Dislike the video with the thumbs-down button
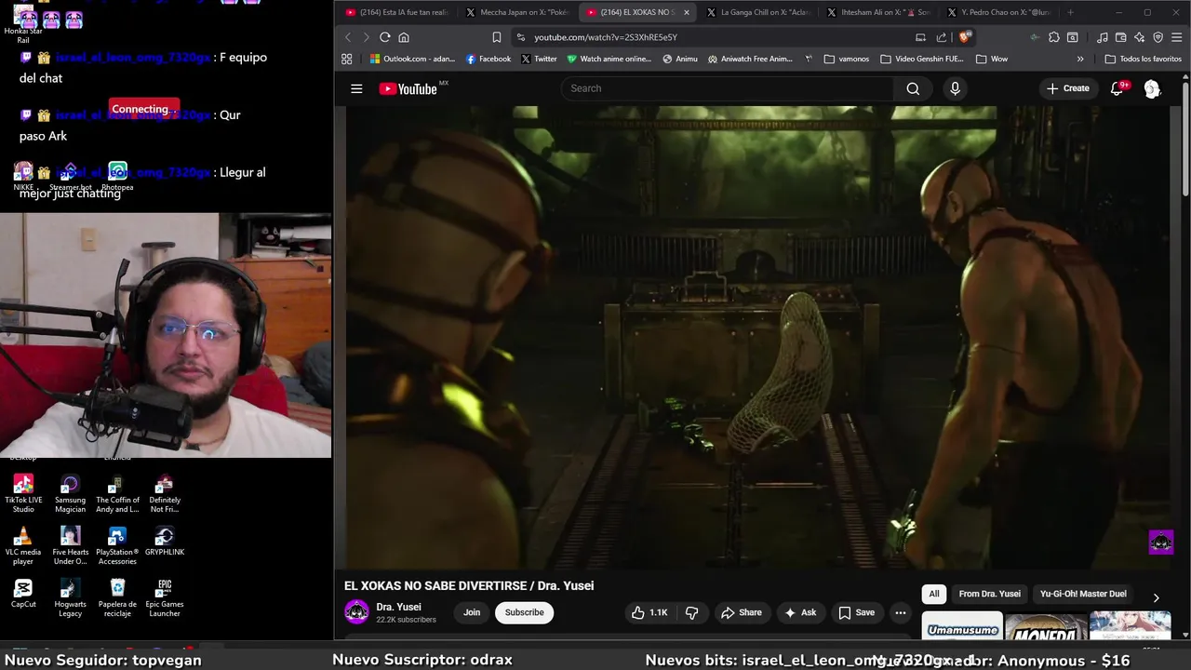The height and width of the screenshot is (670, 1191). point(691,612)
